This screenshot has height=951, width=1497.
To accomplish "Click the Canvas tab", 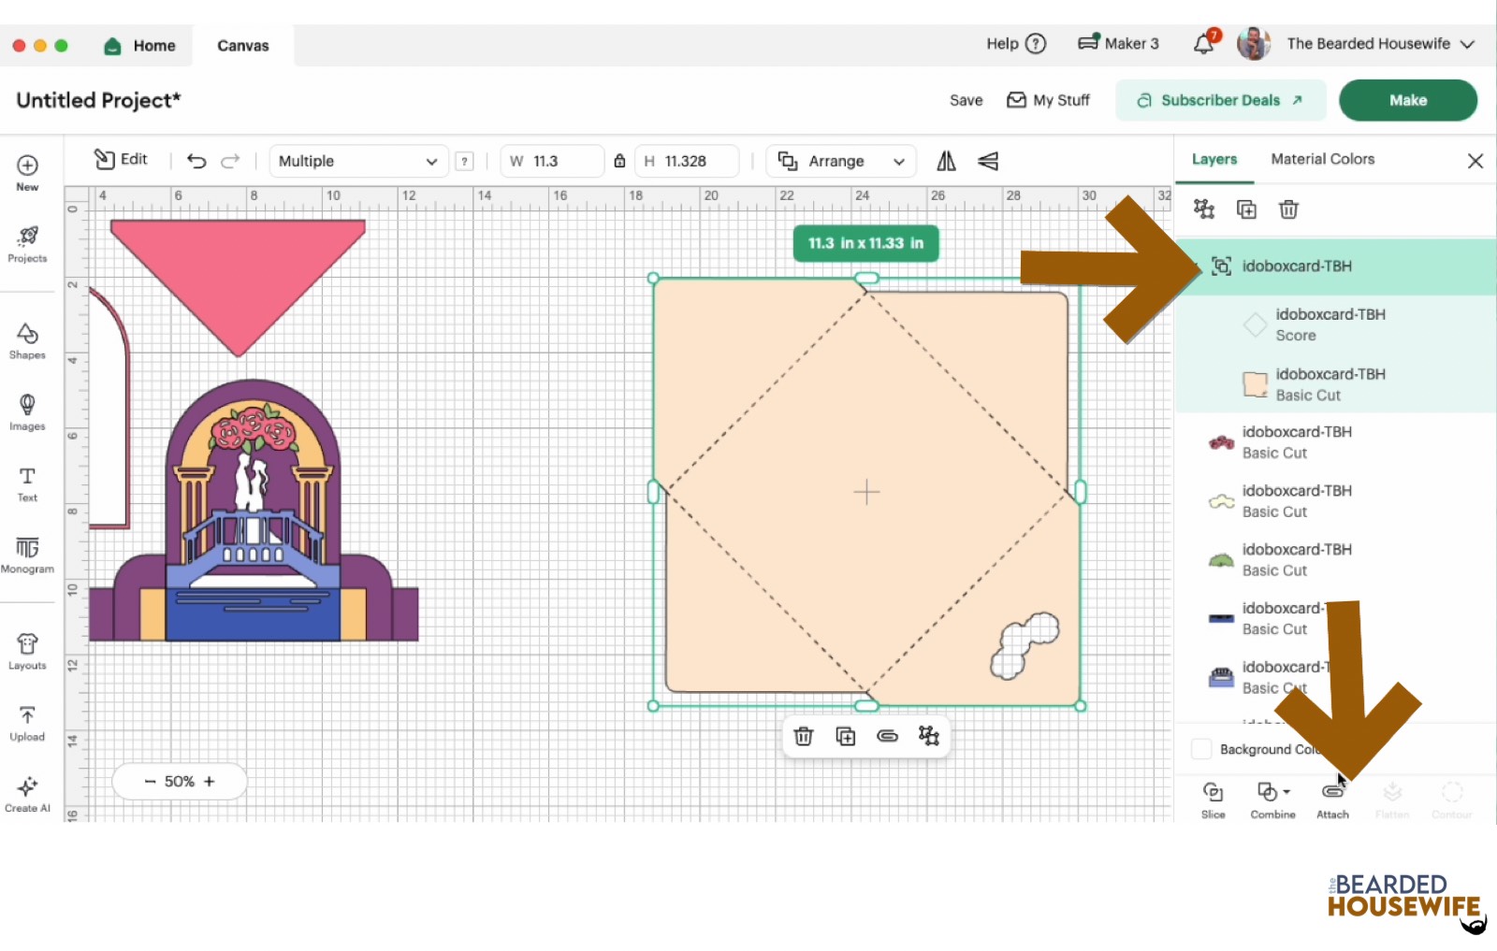I will 241,45.
